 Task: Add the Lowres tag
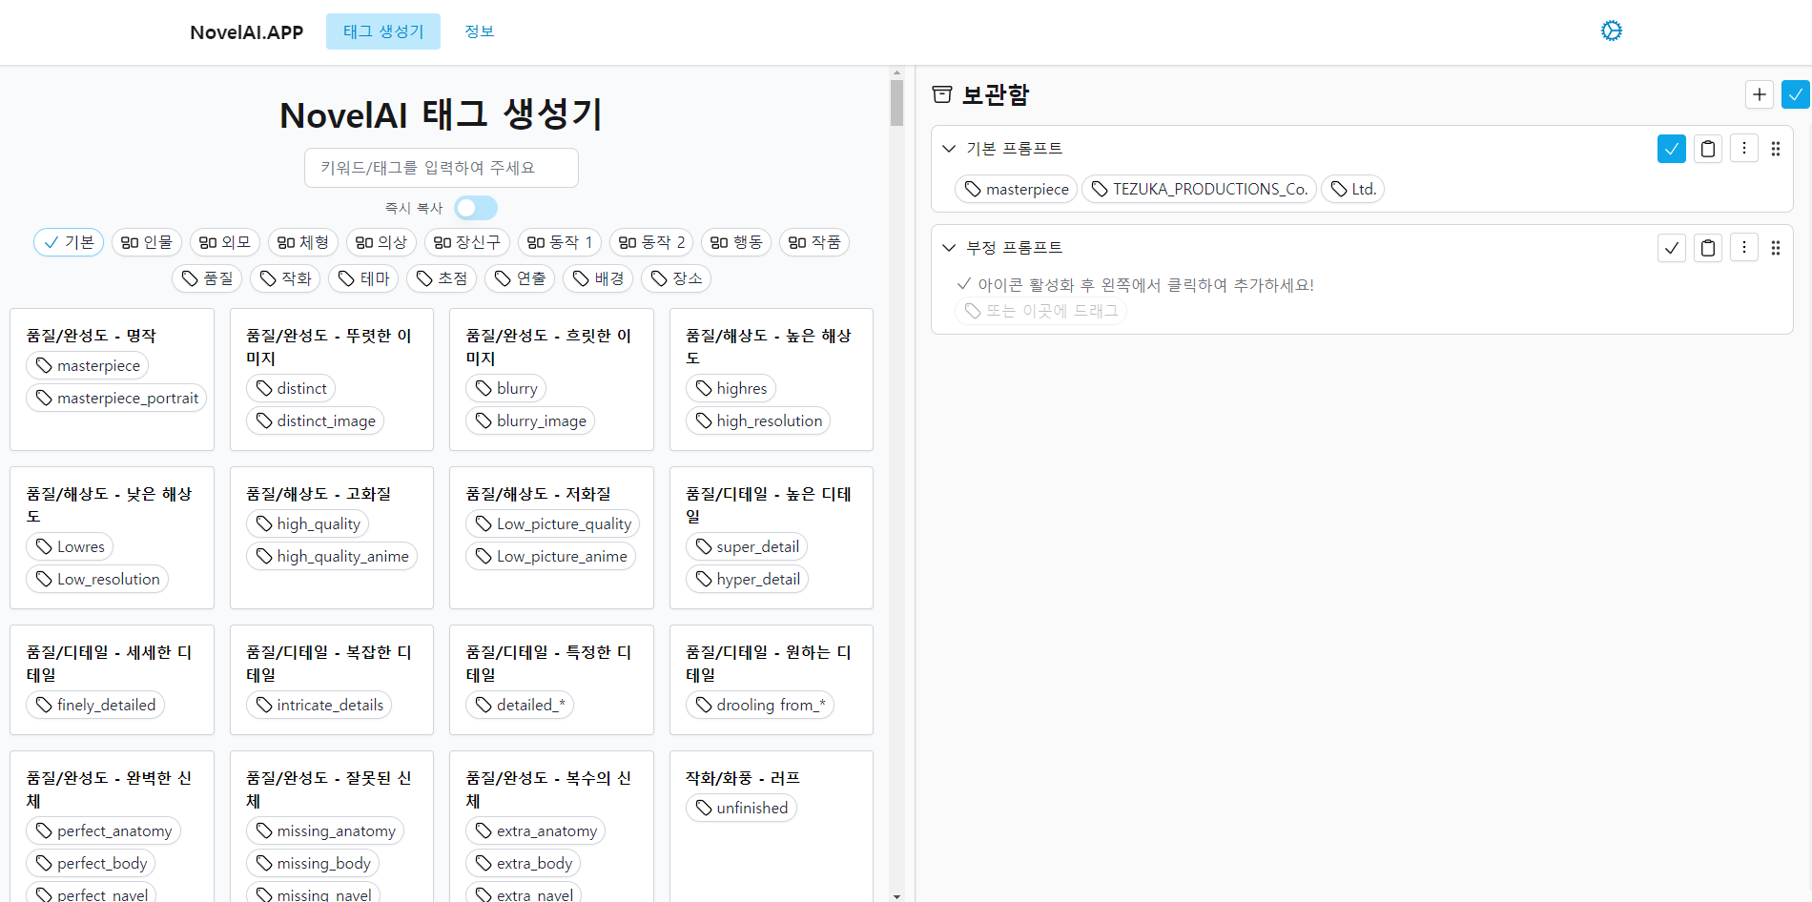click(70, 546)
